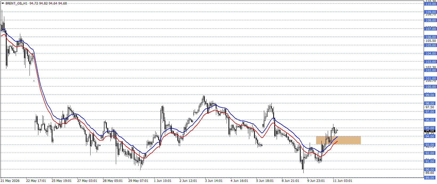Click the 97.00 price level label
The height and width of the screenshot is (184, 437).
tap(430, 112)
